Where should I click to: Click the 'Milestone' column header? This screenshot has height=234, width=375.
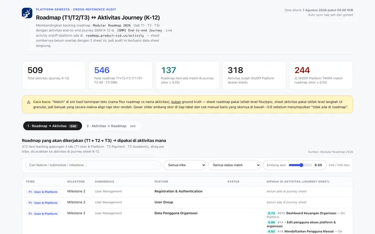(76, 181)
